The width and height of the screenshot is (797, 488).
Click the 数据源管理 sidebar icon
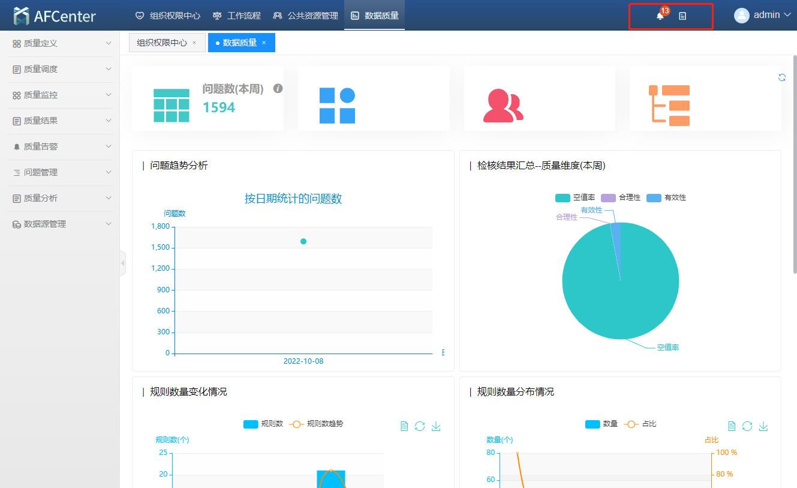point(17,224)
